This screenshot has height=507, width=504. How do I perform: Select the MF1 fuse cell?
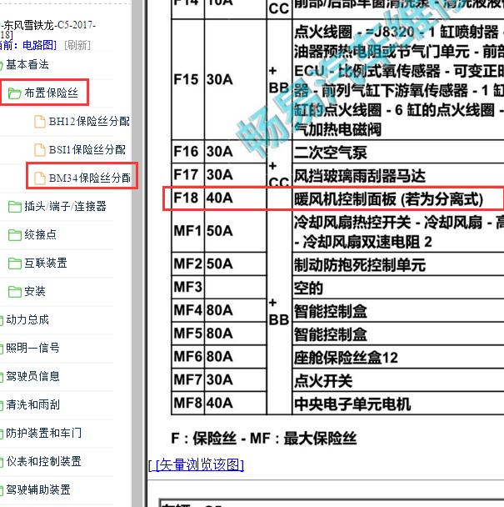point(187,231)
